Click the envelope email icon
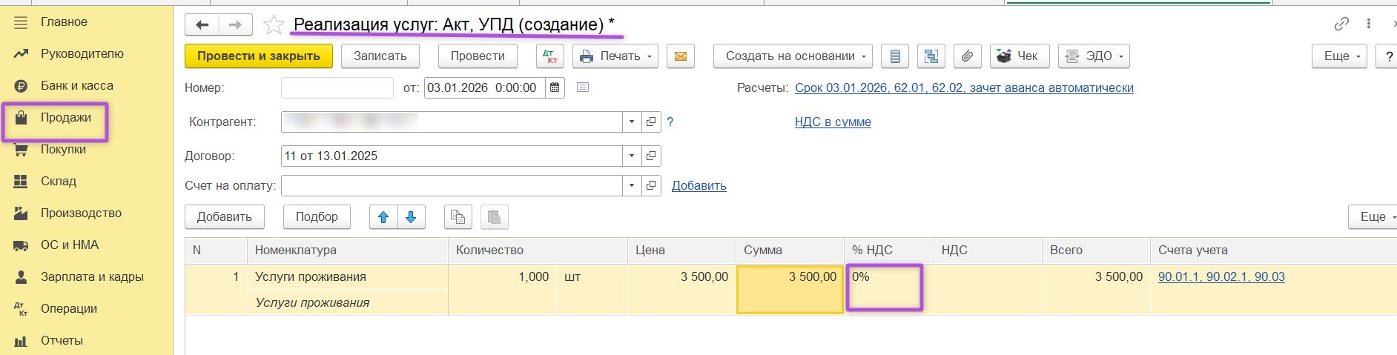Image resolution: width=1397 pixels, height=355 pixels. 681,56
